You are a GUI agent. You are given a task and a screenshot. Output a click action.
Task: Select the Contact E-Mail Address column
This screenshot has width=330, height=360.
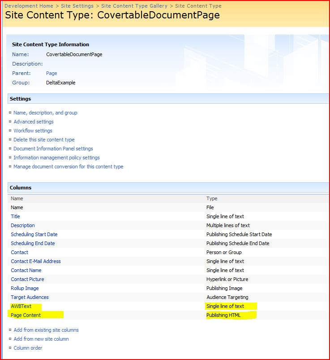pos(36,261)
